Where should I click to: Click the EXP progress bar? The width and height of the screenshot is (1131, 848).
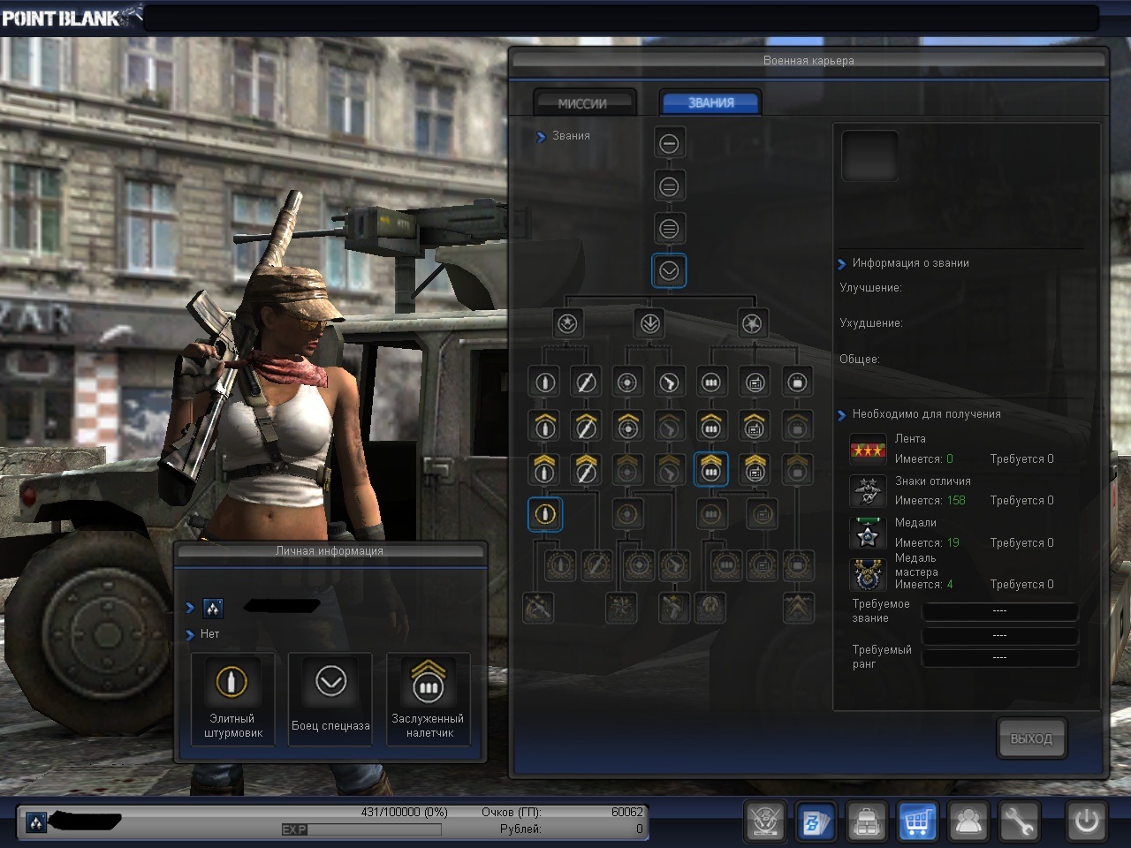coord(362,829)
